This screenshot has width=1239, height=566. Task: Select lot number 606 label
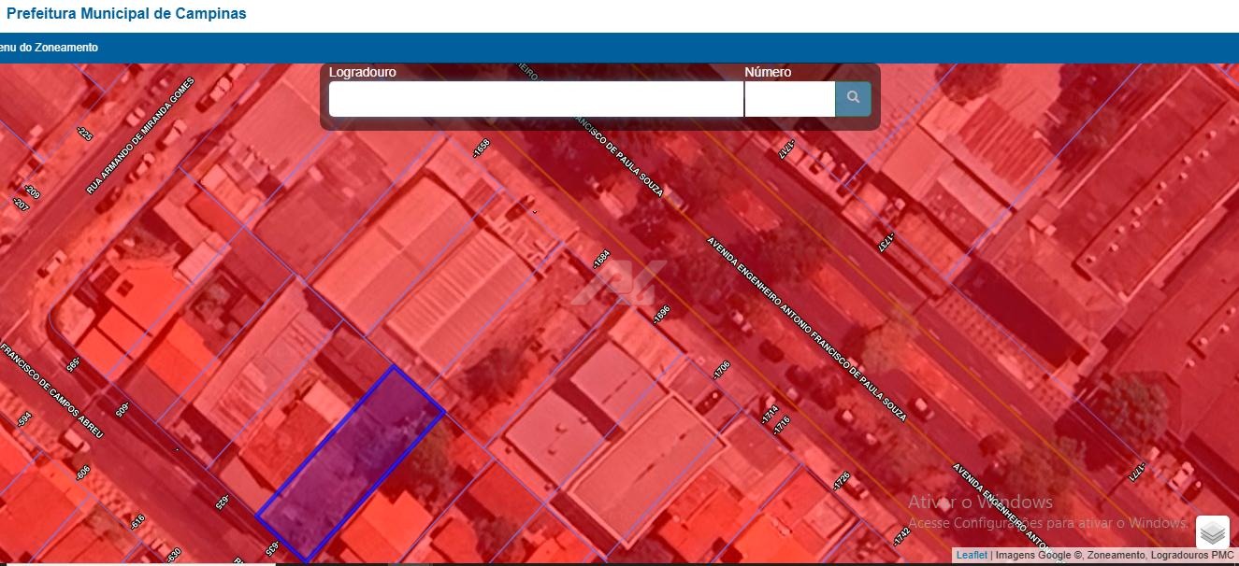82,474
